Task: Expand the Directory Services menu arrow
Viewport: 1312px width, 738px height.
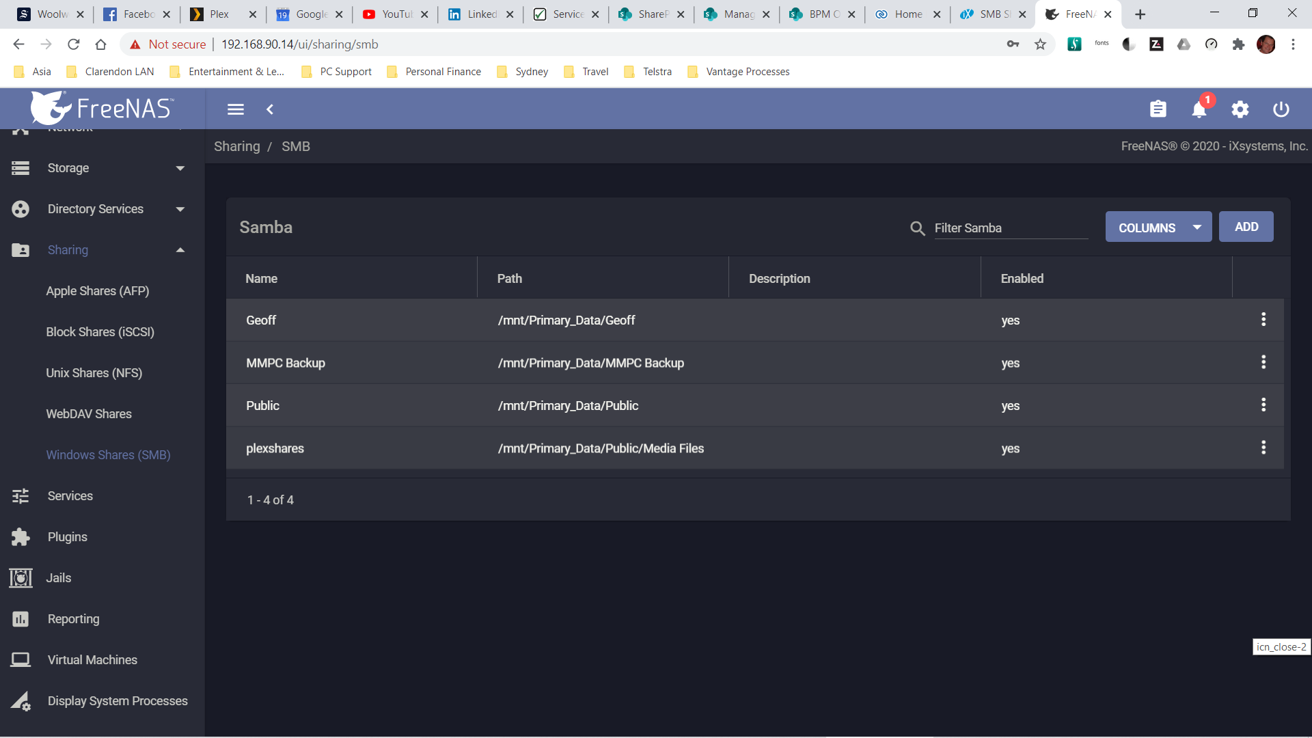Action: 180,209
